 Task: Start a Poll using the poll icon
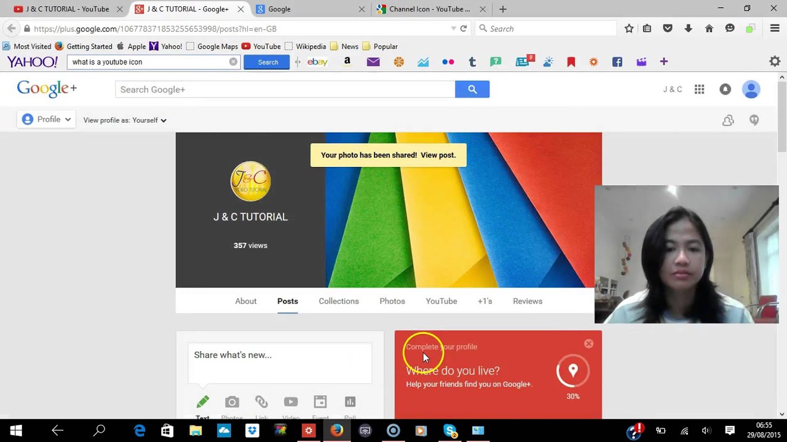click(x=350, y=402)
